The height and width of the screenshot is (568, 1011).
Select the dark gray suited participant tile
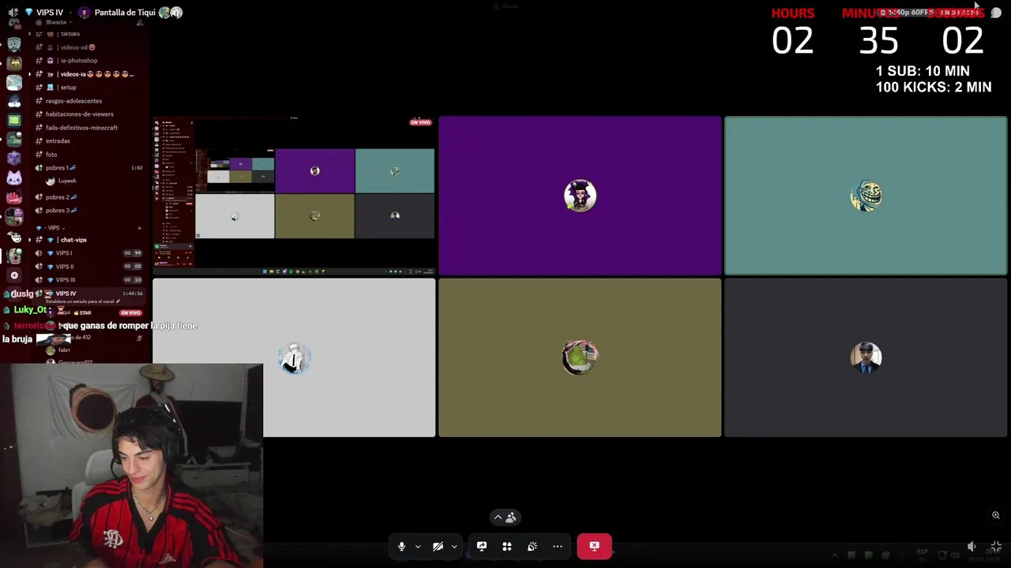(x=866, y=357)
